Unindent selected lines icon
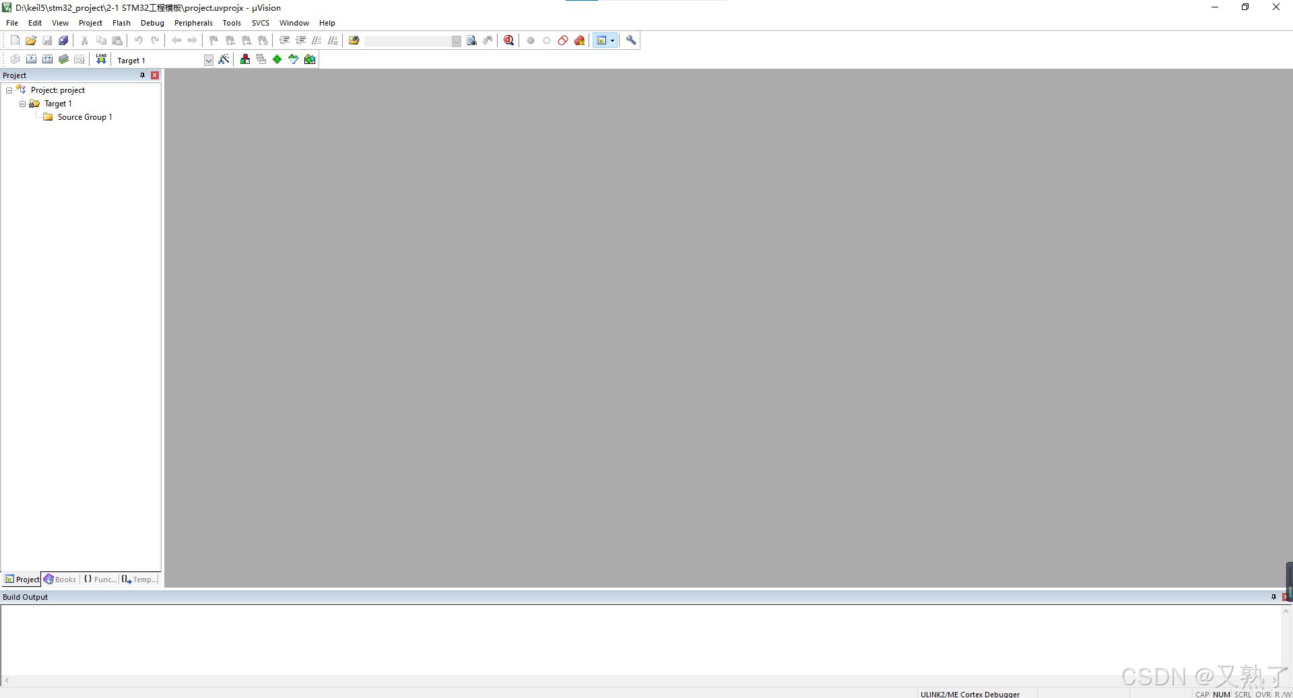1293x698 pixels. (300, 40)
